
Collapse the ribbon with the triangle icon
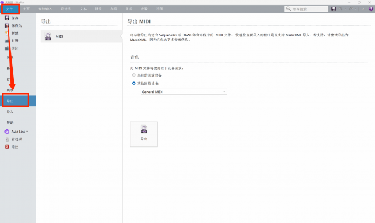(363, 9)
